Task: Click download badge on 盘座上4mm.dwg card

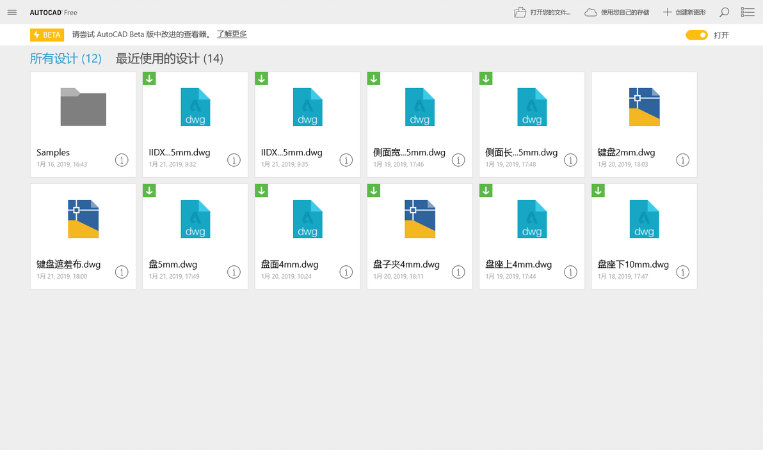Action: click(x=486, y=190)
